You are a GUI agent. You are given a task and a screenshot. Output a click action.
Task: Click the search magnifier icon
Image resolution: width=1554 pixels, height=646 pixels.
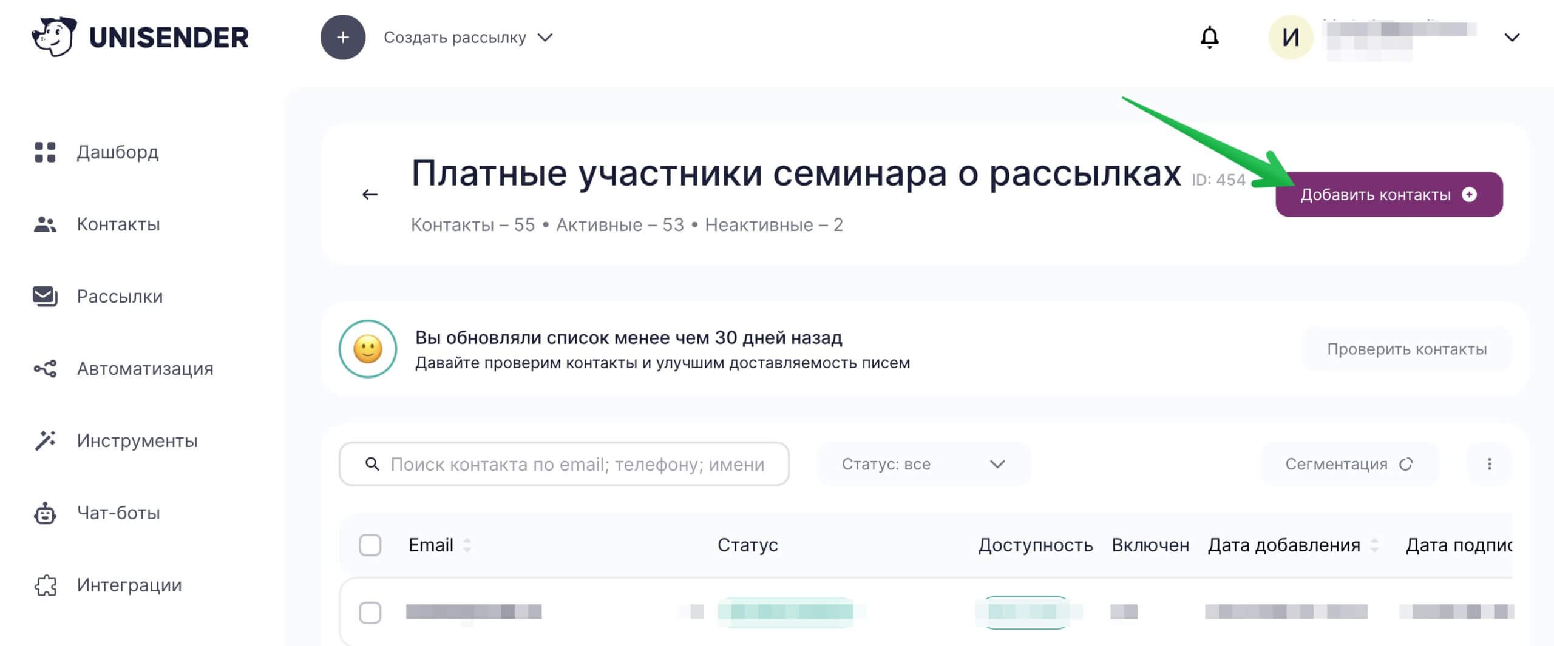point(372,464)
